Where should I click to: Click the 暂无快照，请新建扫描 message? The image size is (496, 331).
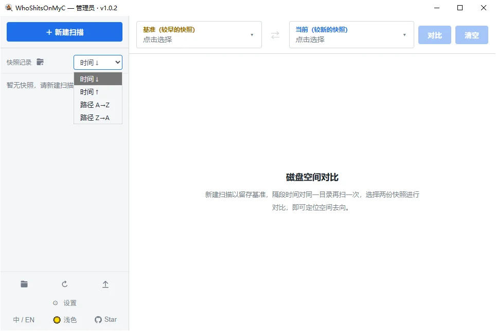click(x=40, y=85)
